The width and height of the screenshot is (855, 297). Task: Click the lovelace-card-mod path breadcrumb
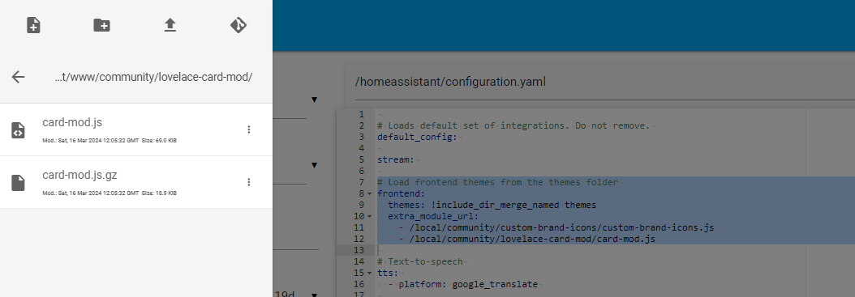click(x=153, y=77)
